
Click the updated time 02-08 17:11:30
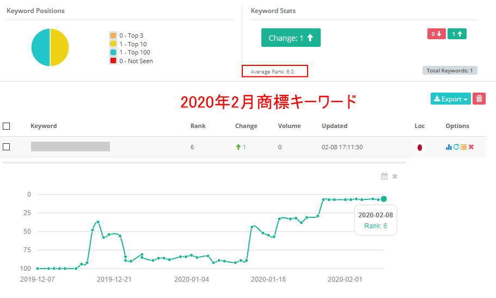tap(342, 147)
